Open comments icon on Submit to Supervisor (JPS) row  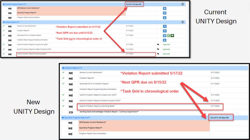[x=158, y=45]
